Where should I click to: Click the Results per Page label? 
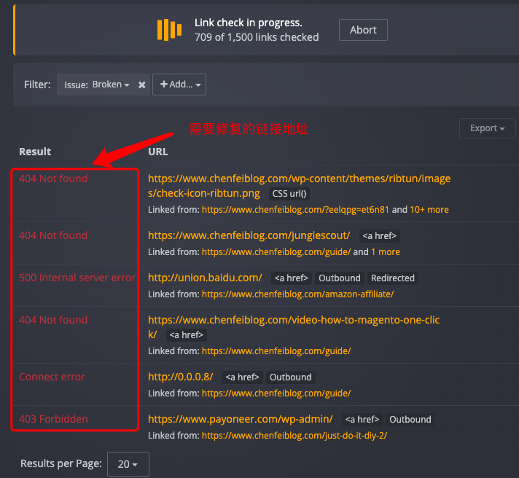pos(61,463)
